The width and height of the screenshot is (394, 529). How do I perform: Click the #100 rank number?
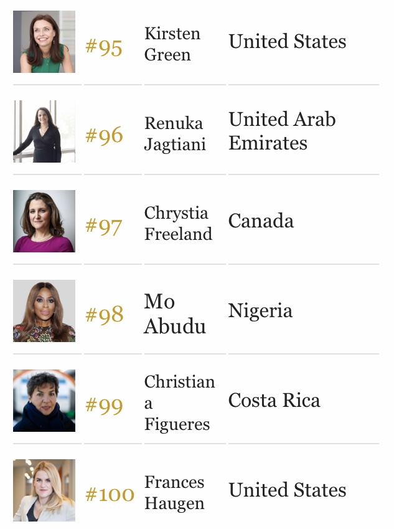110,494
